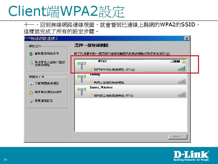Click the WPA2 signal strength bars
The width and height of the screenshot is (218, 164).
point(182,69)
